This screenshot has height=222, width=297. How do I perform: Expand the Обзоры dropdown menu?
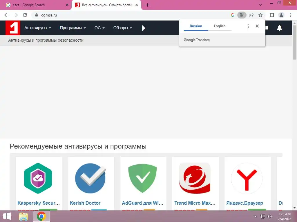coord(123,28)
